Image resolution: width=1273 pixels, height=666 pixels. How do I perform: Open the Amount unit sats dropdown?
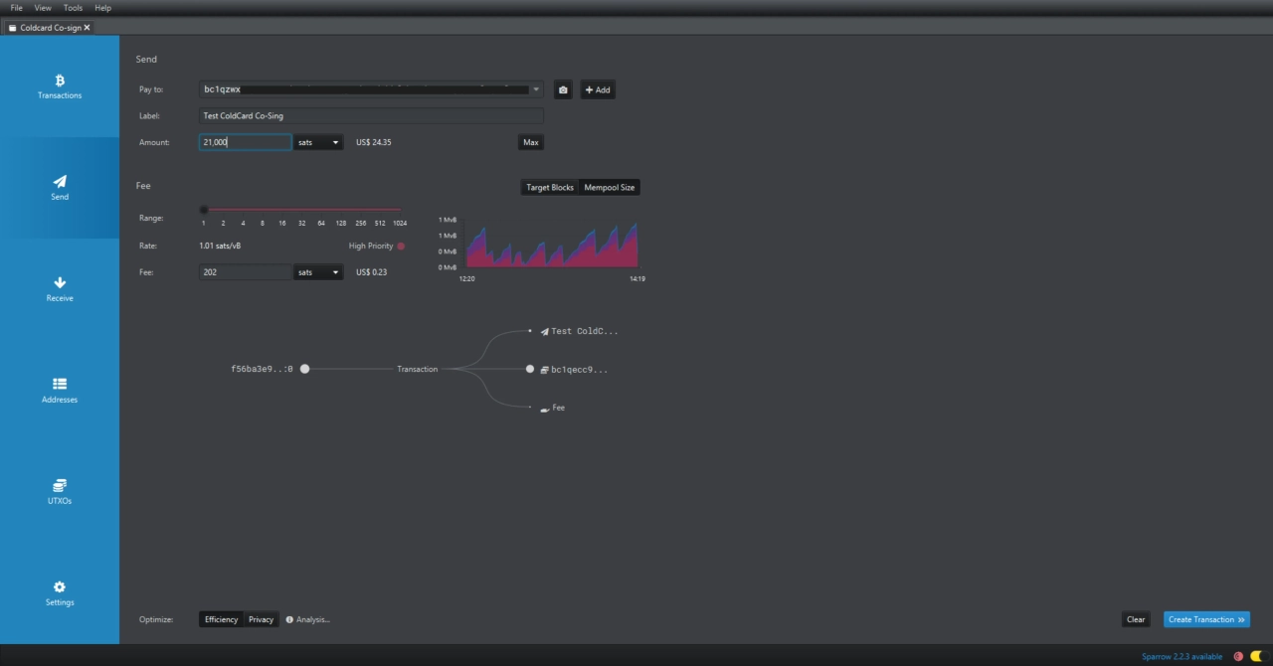pos(318,142)
